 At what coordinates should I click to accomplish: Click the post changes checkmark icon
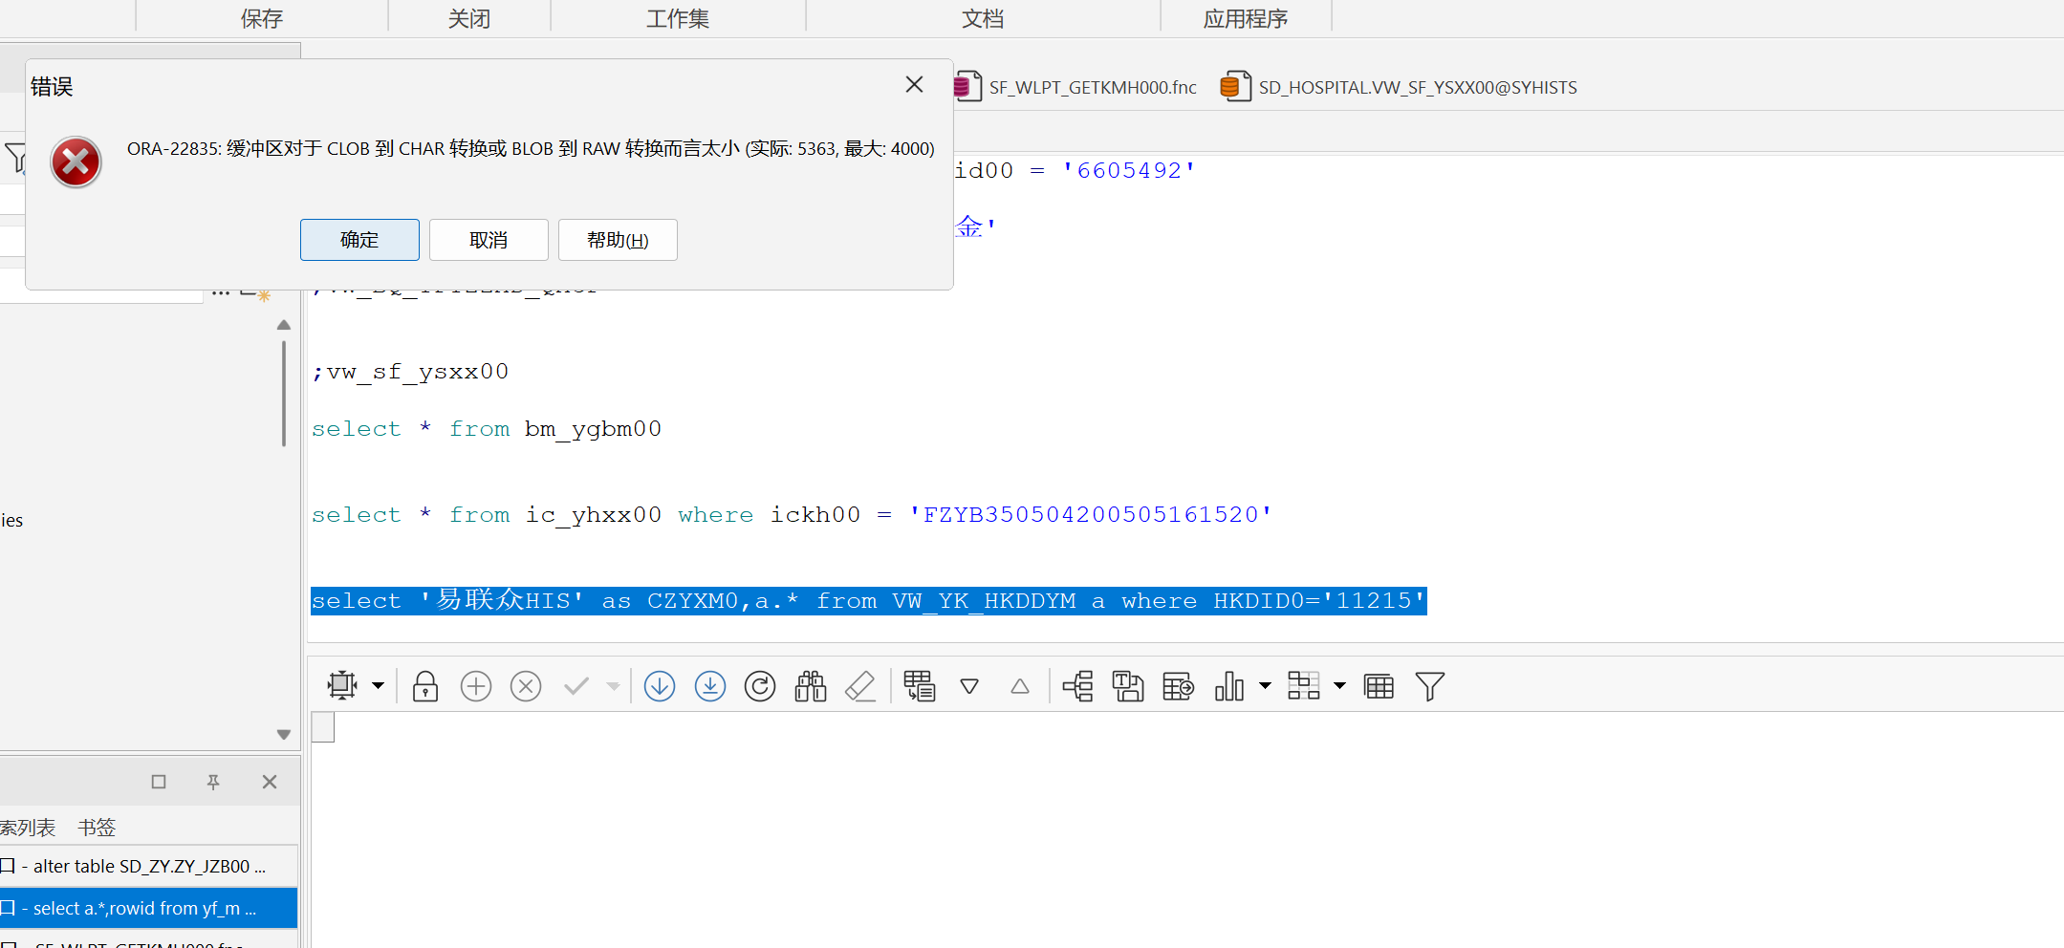(576, 686)
